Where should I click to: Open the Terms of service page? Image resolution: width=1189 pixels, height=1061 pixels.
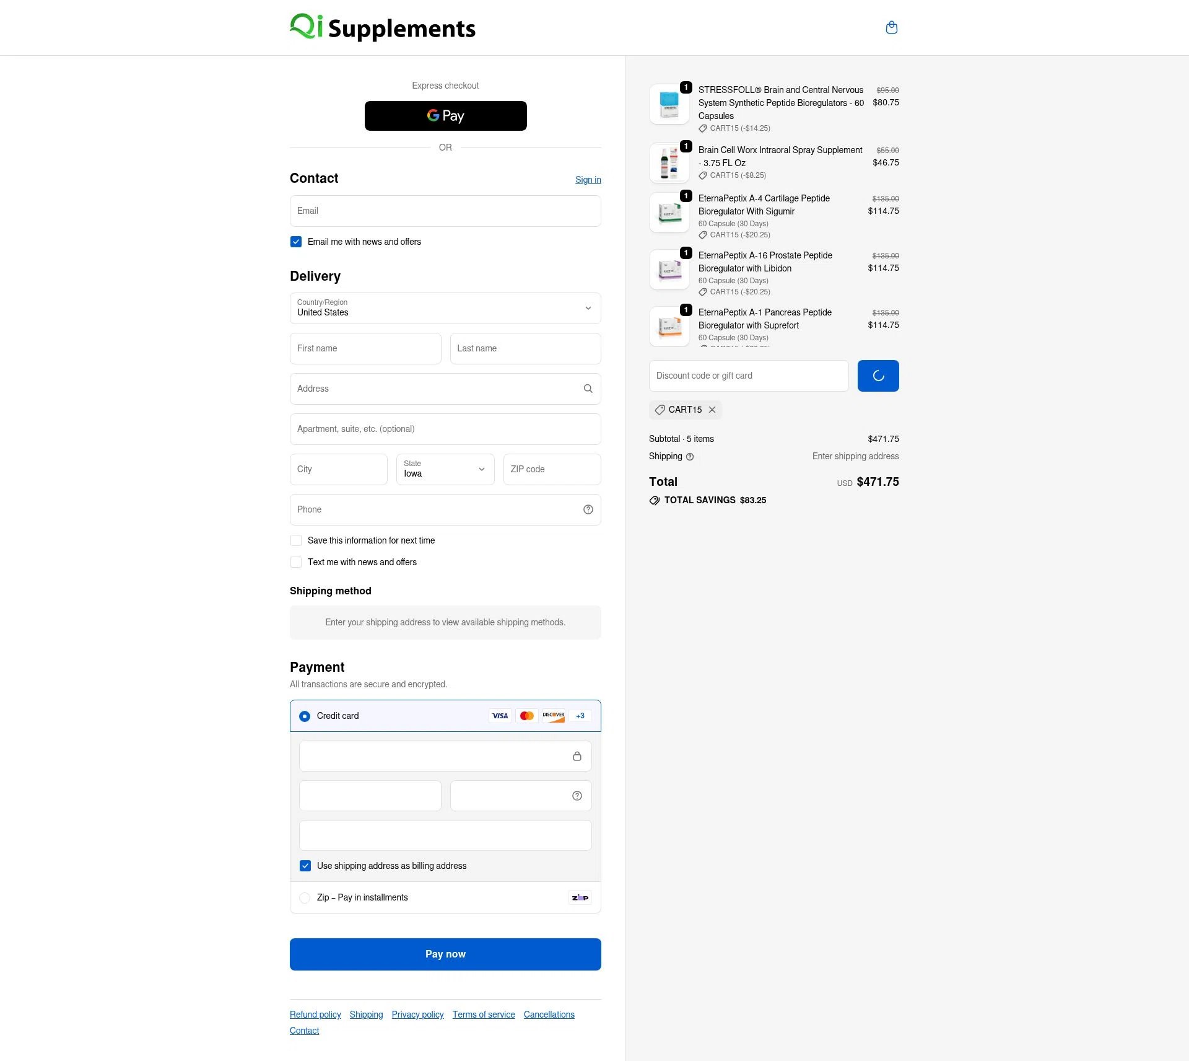pyautogui.click(x=484, y=1014)
